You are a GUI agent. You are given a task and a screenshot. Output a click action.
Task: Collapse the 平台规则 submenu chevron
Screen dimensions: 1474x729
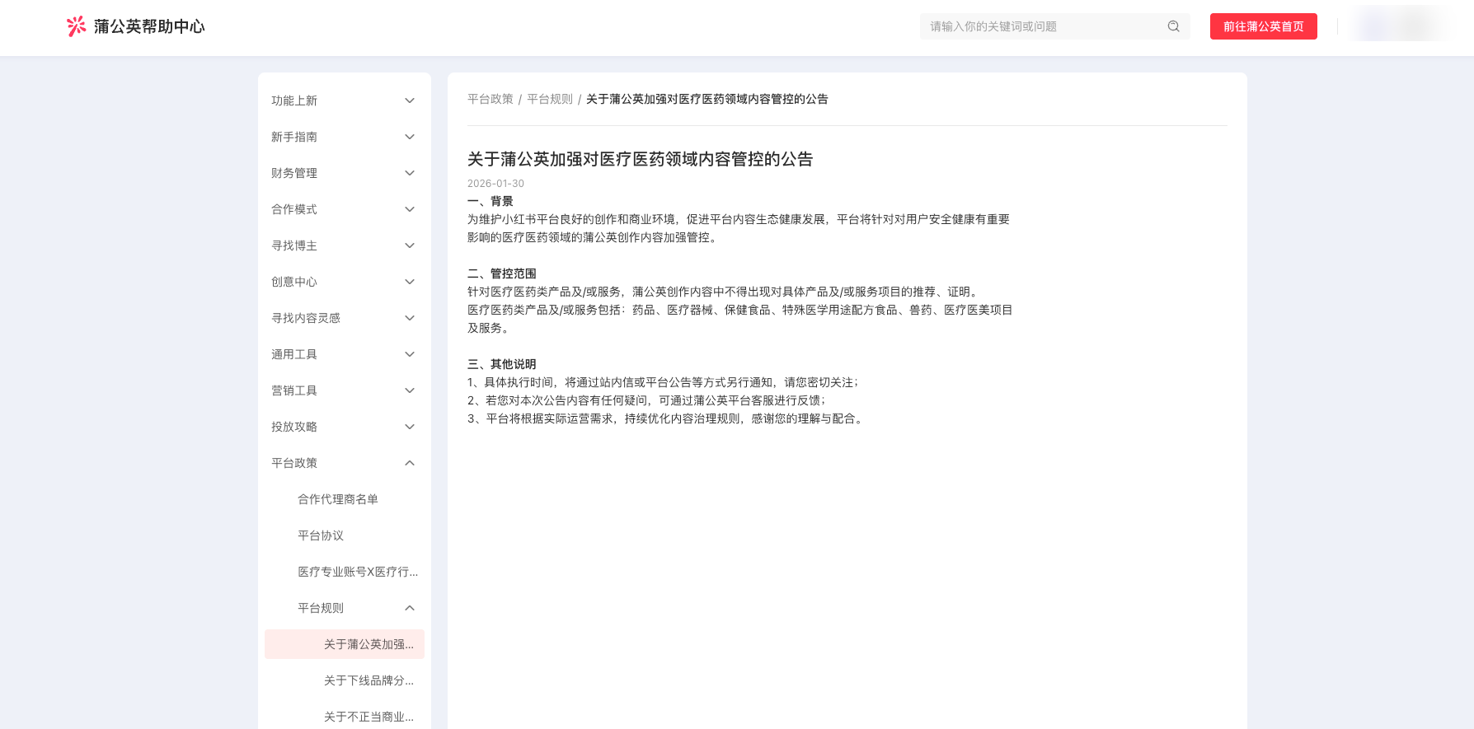(x=410, y=608)
